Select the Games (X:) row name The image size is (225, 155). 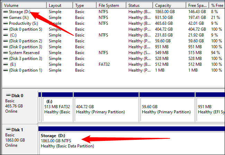(19, 18)
